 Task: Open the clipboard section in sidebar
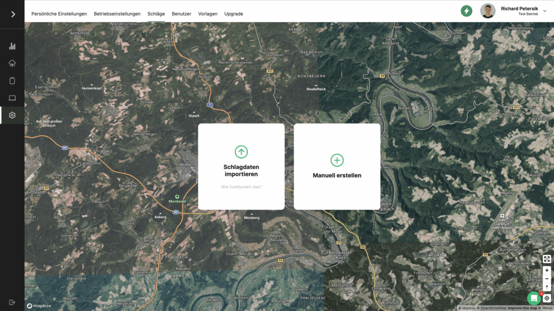tap(12, 81)
